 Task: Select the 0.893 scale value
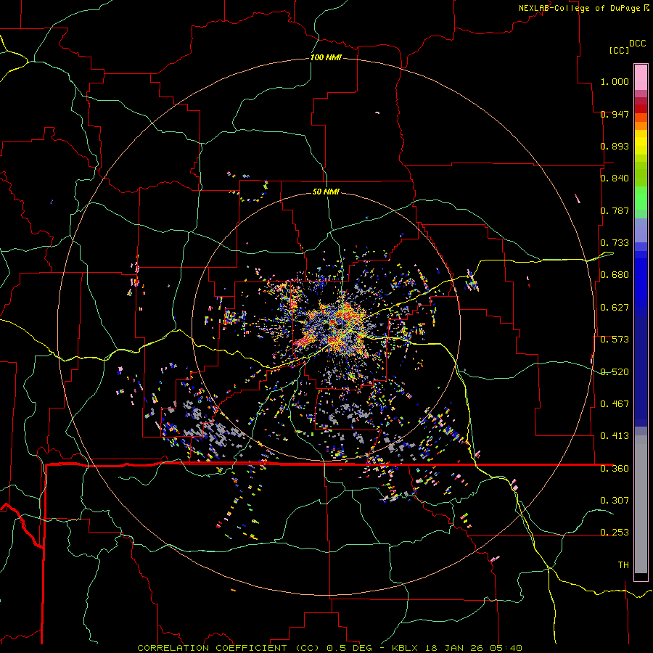[x=615, y=146]
